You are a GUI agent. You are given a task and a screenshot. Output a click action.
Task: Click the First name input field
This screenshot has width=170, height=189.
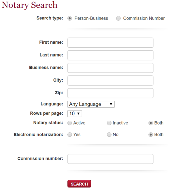click(110, 43)
